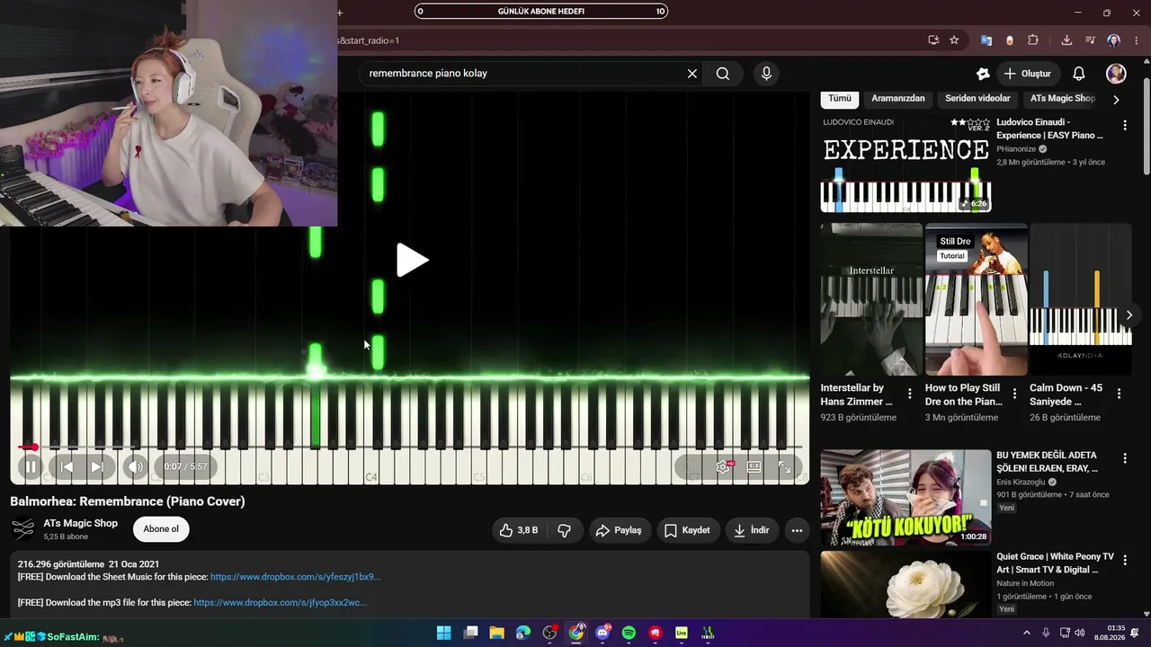Open the Windows Start menu
Image resolution: width=1151 pixels, height=647 pixels.
point(443,633)
